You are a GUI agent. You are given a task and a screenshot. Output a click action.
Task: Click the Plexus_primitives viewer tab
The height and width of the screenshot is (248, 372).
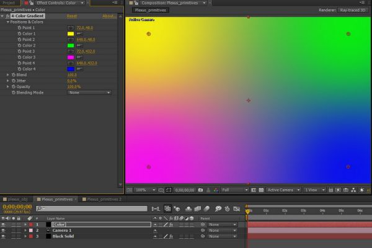(151, 10)
